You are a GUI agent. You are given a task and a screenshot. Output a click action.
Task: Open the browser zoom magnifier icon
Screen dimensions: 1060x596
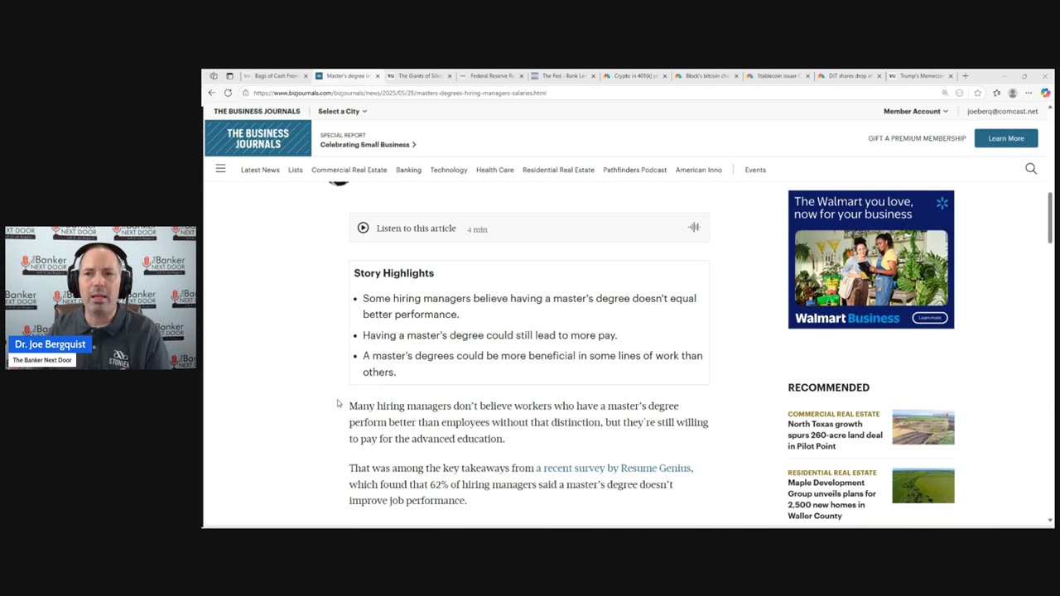coord(945,93)
